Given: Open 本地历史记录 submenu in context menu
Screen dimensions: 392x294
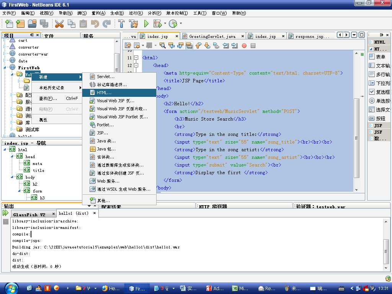Looking at the screenshot, I should tap(57, 88).
